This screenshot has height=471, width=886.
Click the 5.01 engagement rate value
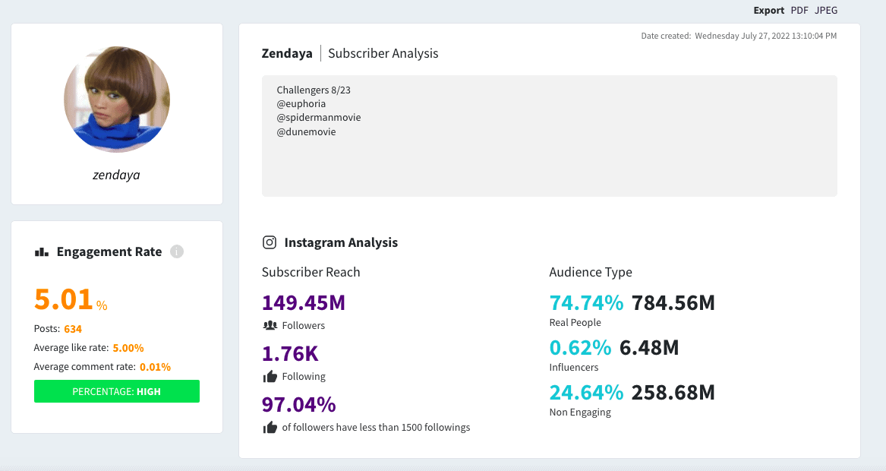click(64, 299)
